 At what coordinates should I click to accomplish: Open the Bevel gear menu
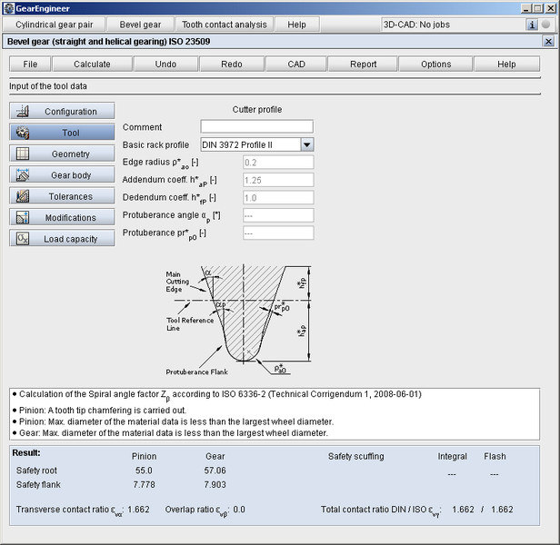click(139, 25)
